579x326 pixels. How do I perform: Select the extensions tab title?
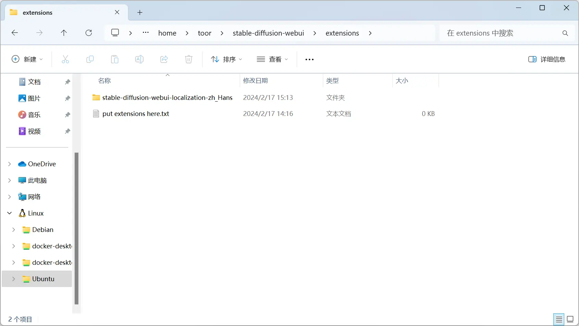[37, 13]
